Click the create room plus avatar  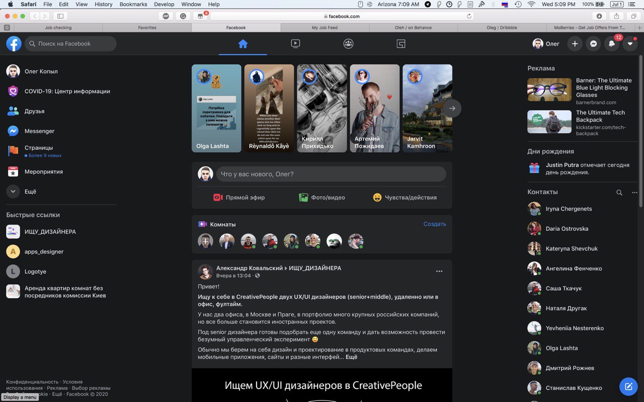[x=205, y=241]
